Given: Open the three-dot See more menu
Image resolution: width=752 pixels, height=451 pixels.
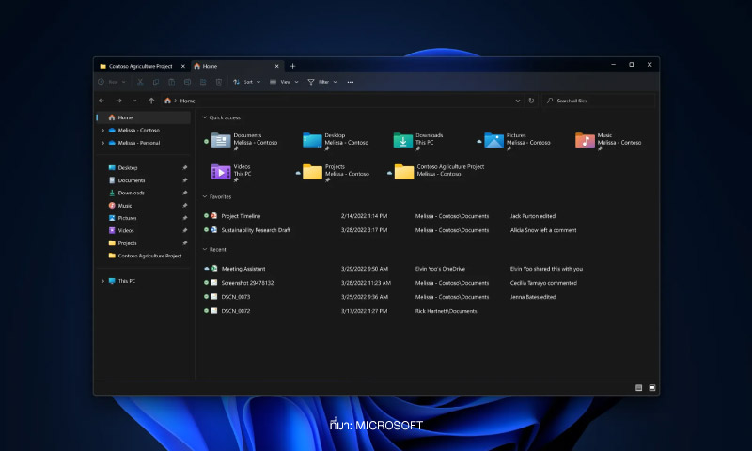Looking at the screenshot, I should pyautogui.click(x=351, y=82).
